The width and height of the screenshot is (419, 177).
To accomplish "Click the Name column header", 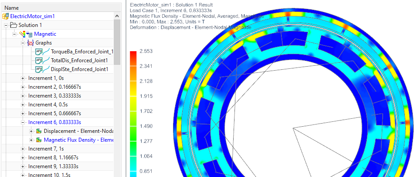I will click(x=12, y=8).
